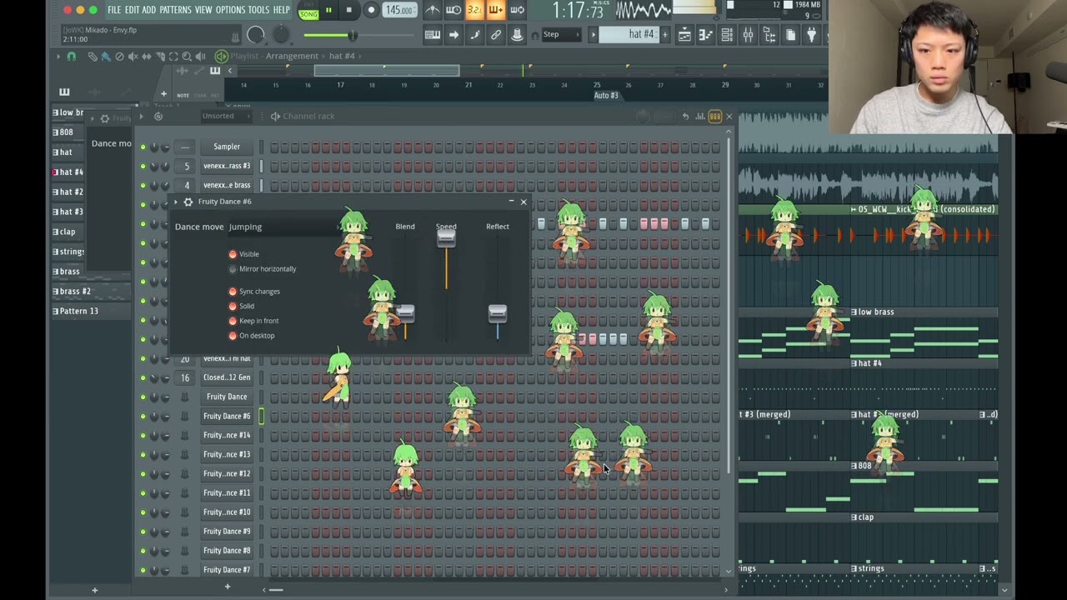
Task: Pause playback in transport bar
Action: [x=328, y=10]
